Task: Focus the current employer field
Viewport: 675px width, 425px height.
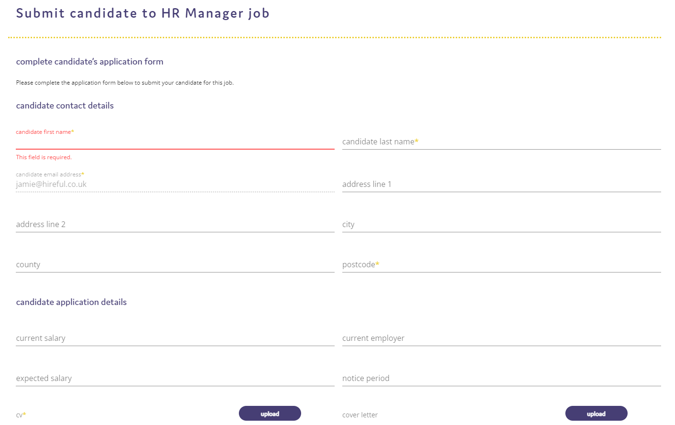Action: click(x=501, y=338)
